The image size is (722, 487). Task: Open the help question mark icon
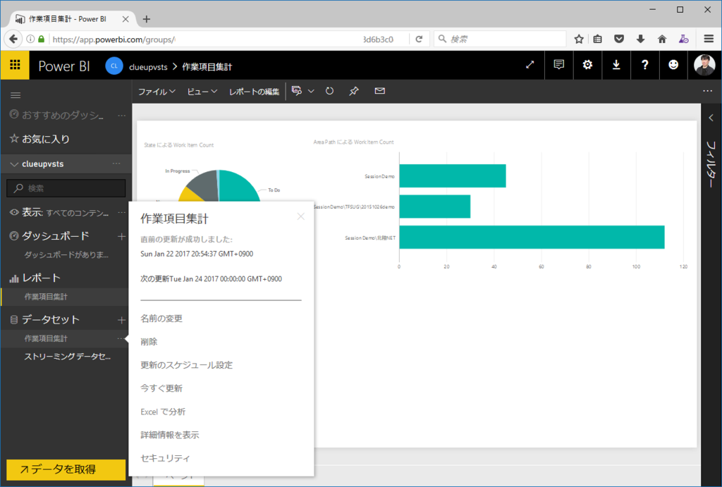click(644, 65)
